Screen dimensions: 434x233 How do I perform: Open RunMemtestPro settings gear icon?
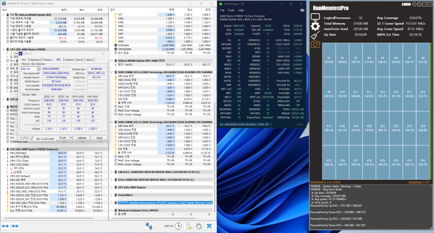pos(316,26)
